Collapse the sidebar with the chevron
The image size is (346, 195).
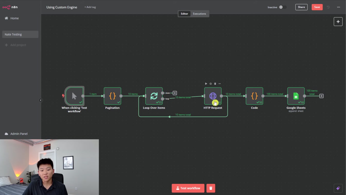point(41,100)
